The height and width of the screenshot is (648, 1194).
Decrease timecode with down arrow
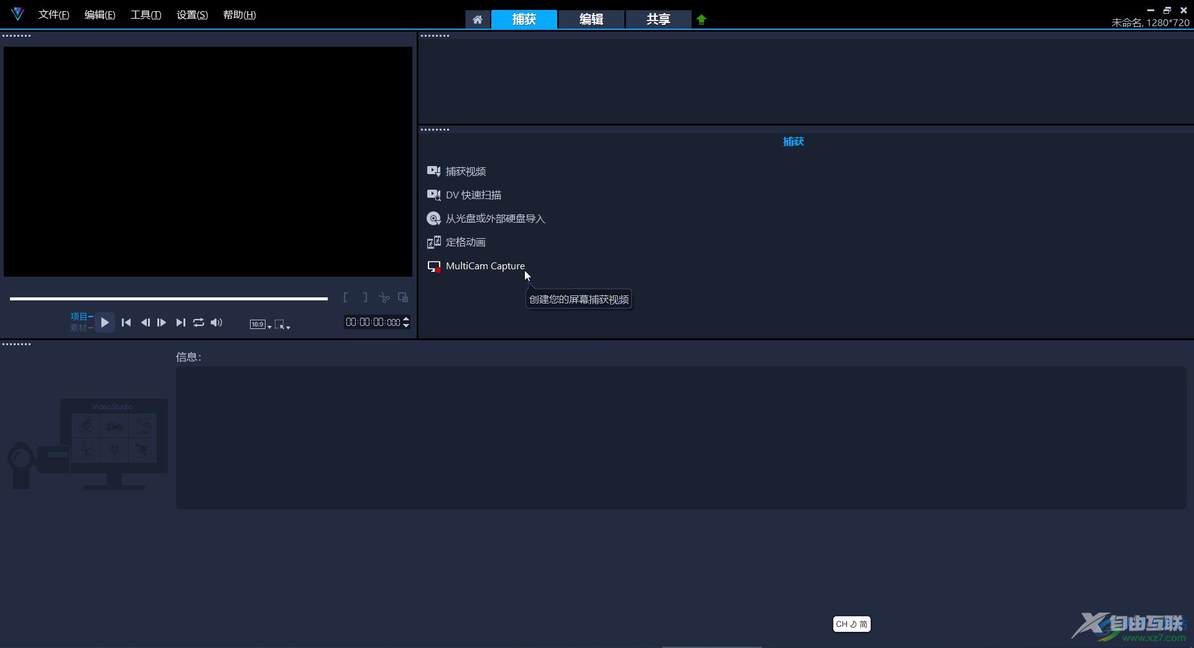(406, 325)
